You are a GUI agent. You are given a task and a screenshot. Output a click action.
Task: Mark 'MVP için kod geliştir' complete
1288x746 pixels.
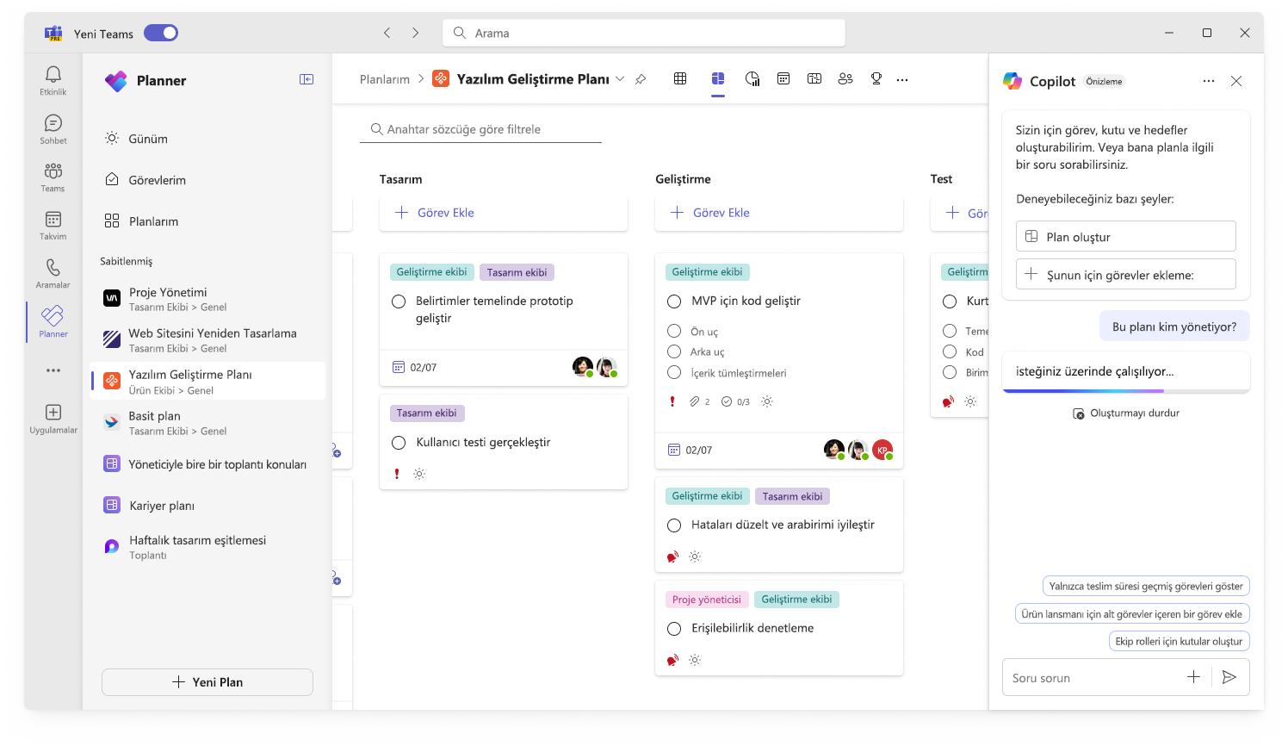pos(674,302)
